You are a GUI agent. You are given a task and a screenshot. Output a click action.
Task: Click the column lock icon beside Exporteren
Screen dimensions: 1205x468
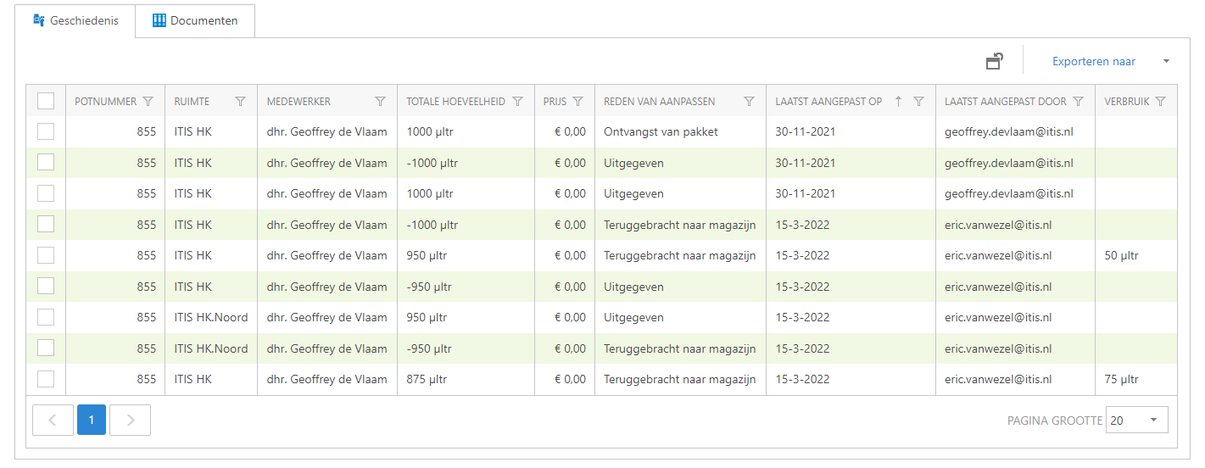[995, 61]
